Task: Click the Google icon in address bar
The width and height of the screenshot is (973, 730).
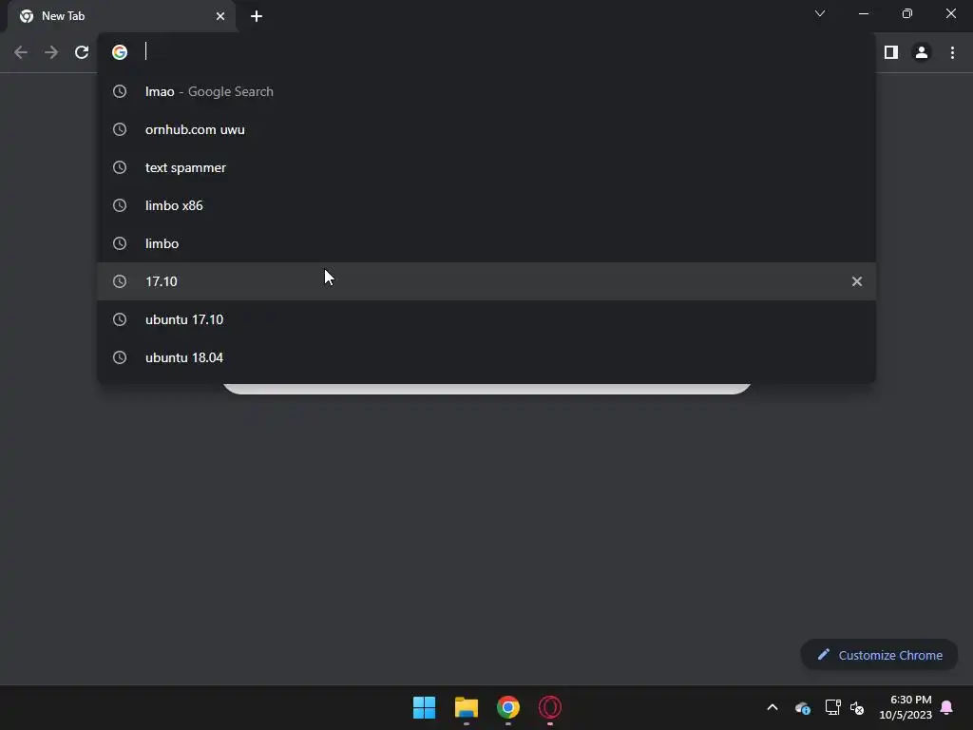Action: click(x=120, y=52)
